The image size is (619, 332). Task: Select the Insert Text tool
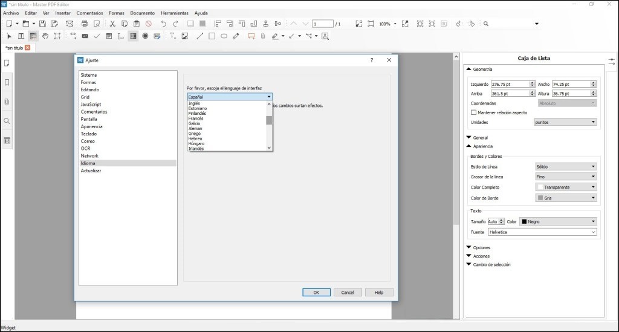point(172,36)
